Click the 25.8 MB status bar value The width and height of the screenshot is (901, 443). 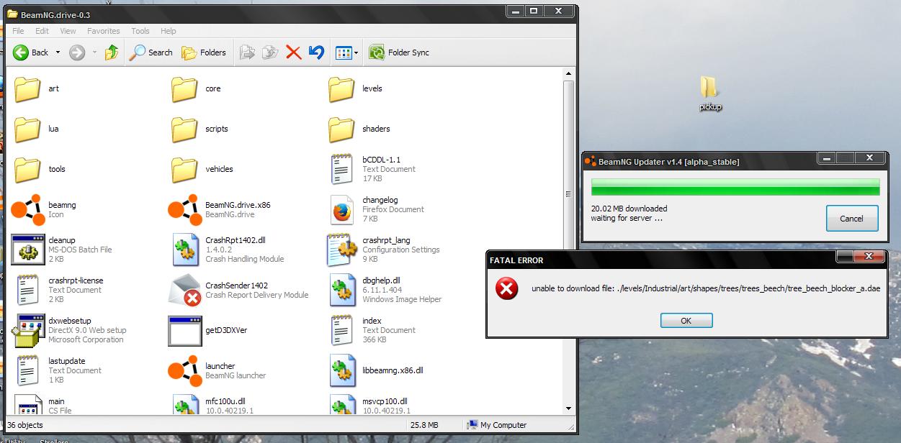coord(423,425)
